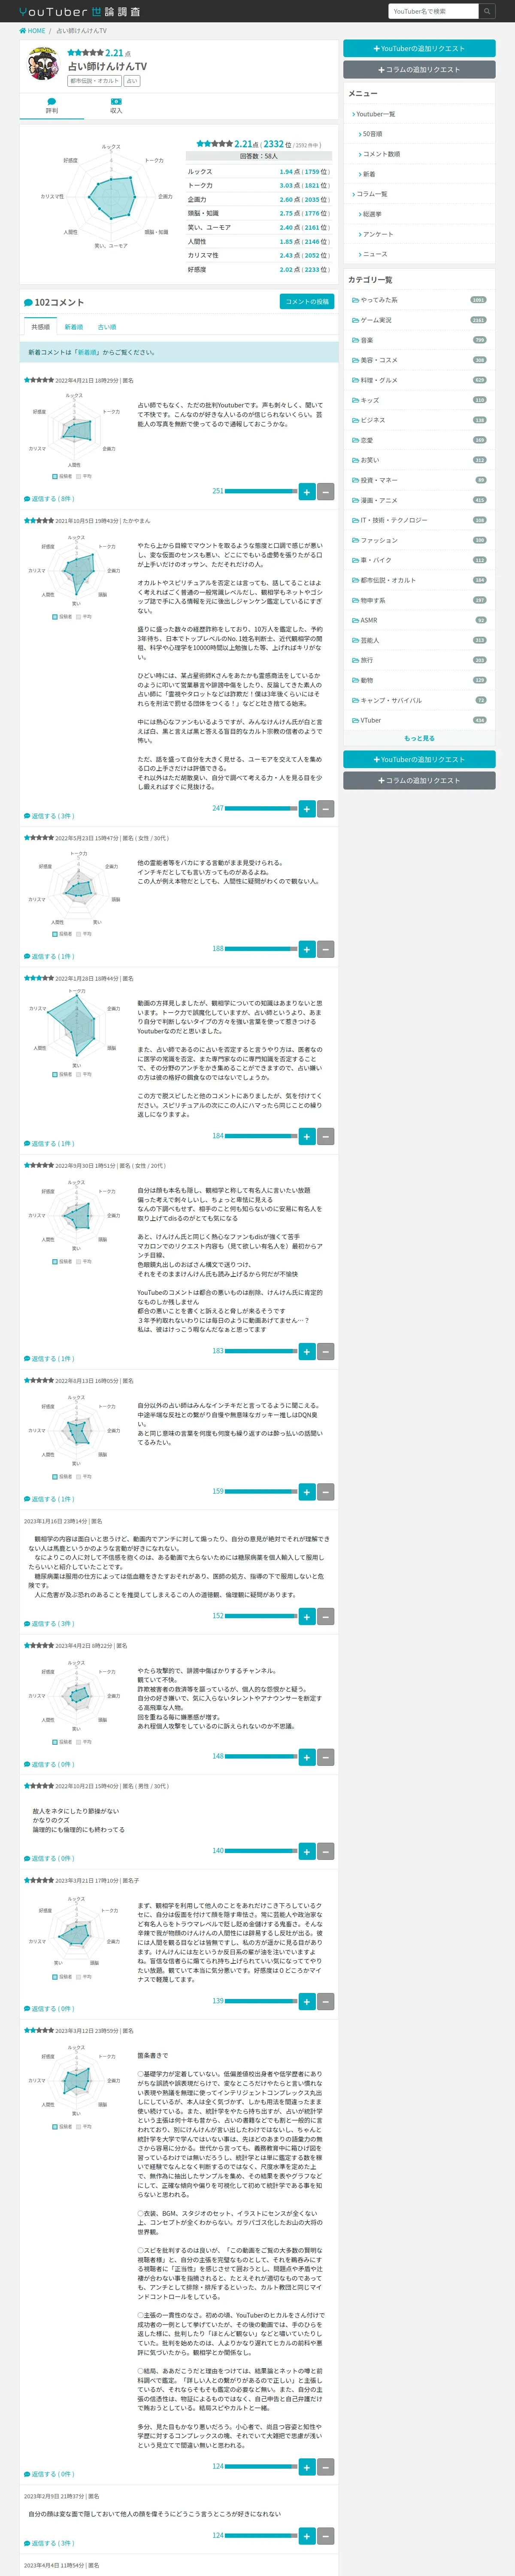Show more categories with もっと見る

coord(419,738)
